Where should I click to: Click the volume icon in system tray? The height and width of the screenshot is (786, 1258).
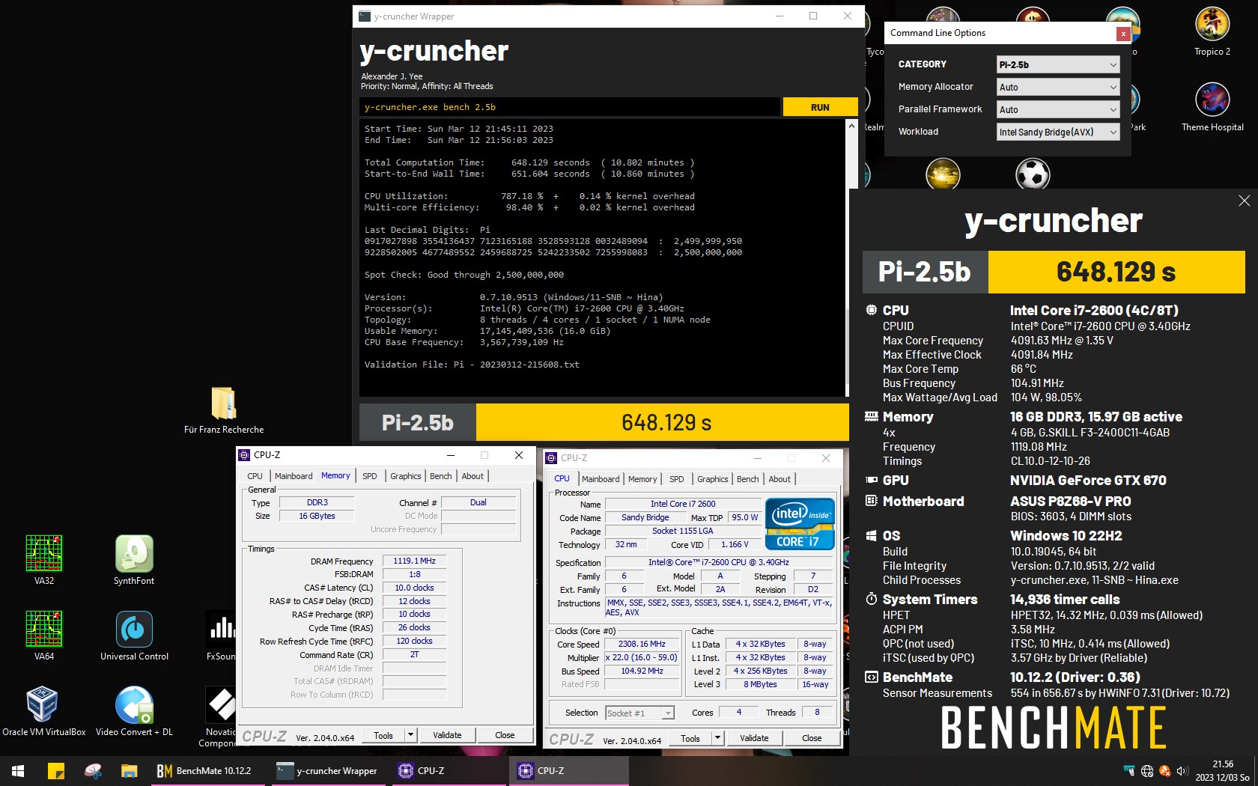(1182, 771)
